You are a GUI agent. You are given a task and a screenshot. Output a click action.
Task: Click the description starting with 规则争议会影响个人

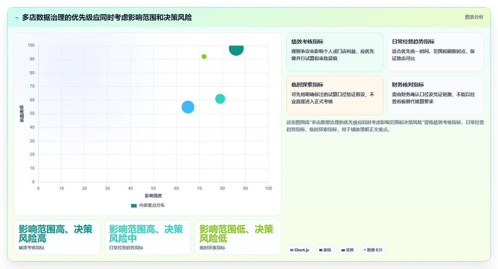(x=333, y=55)
